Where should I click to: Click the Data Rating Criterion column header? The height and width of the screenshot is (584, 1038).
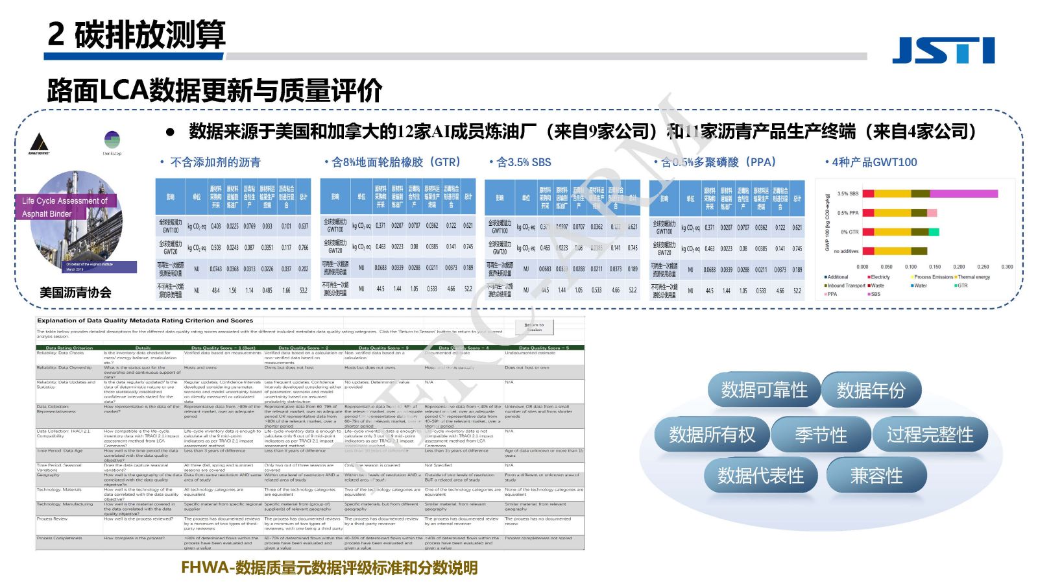pos(69,348)
